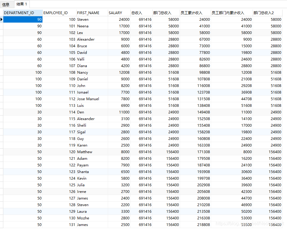
Task: Click the 部门总收入2 column header
Action: pos(267,13)
